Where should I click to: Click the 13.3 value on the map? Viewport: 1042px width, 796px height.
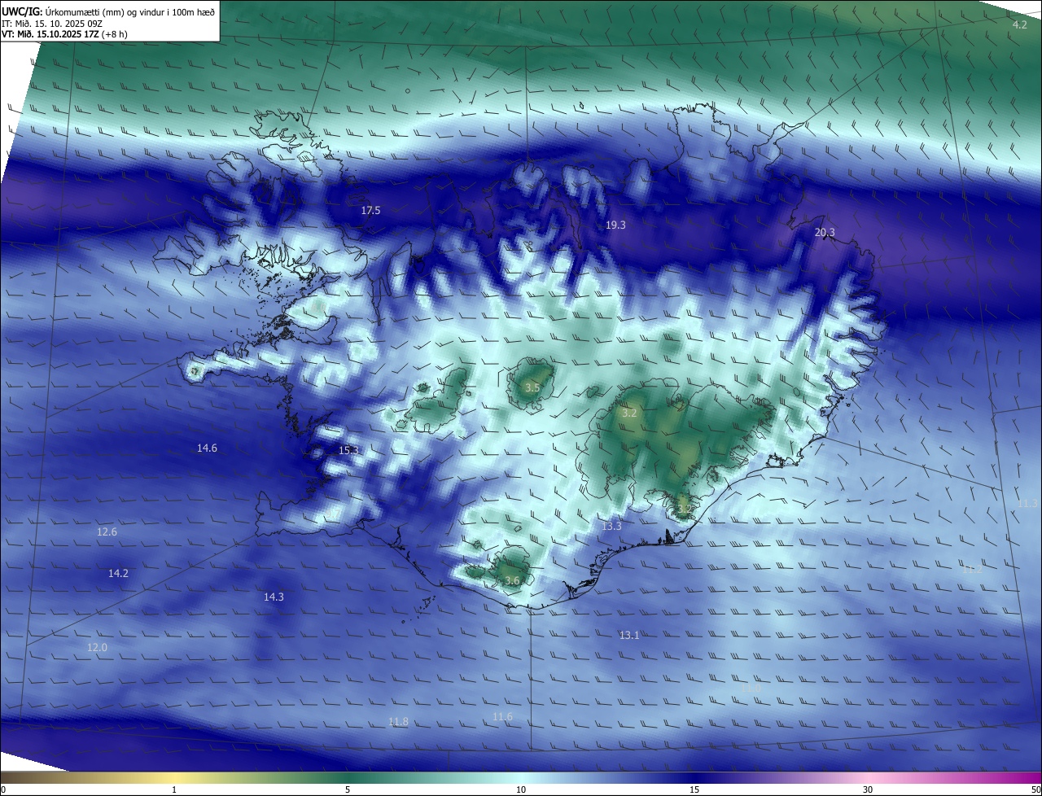611,526
